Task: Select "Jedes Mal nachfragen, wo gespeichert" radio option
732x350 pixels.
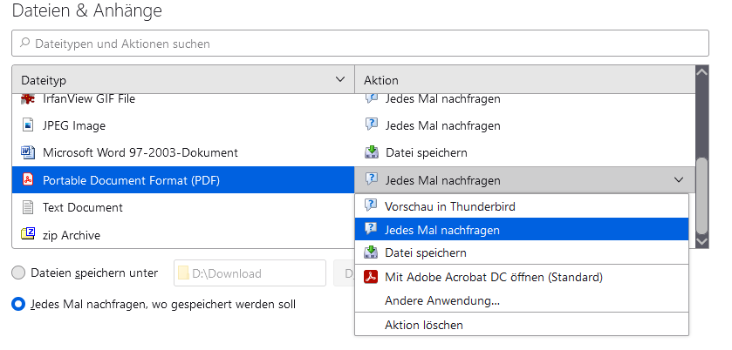Action: 18,304
